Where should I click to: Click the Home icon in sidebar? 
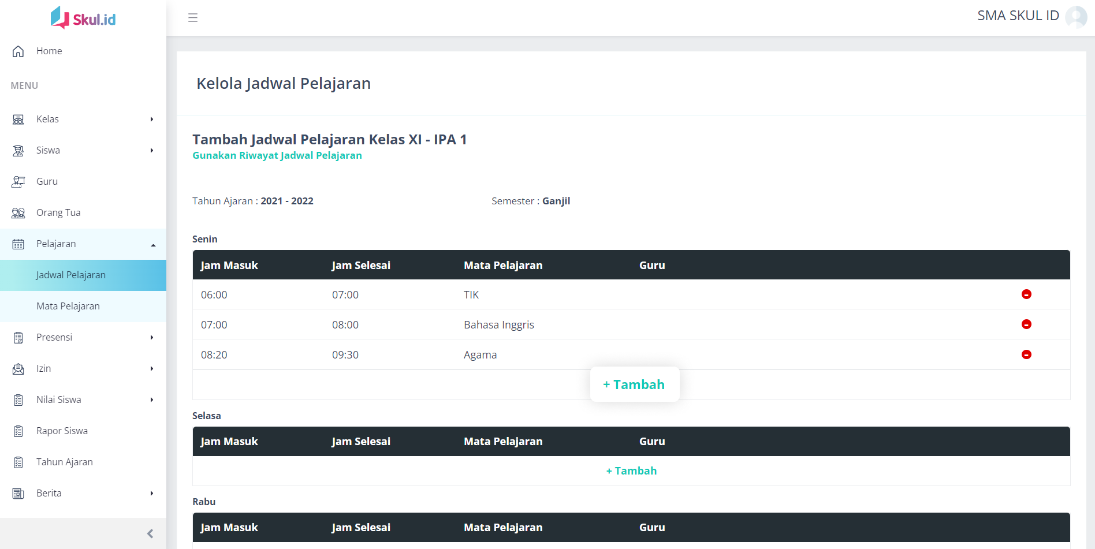click(18, 51)
